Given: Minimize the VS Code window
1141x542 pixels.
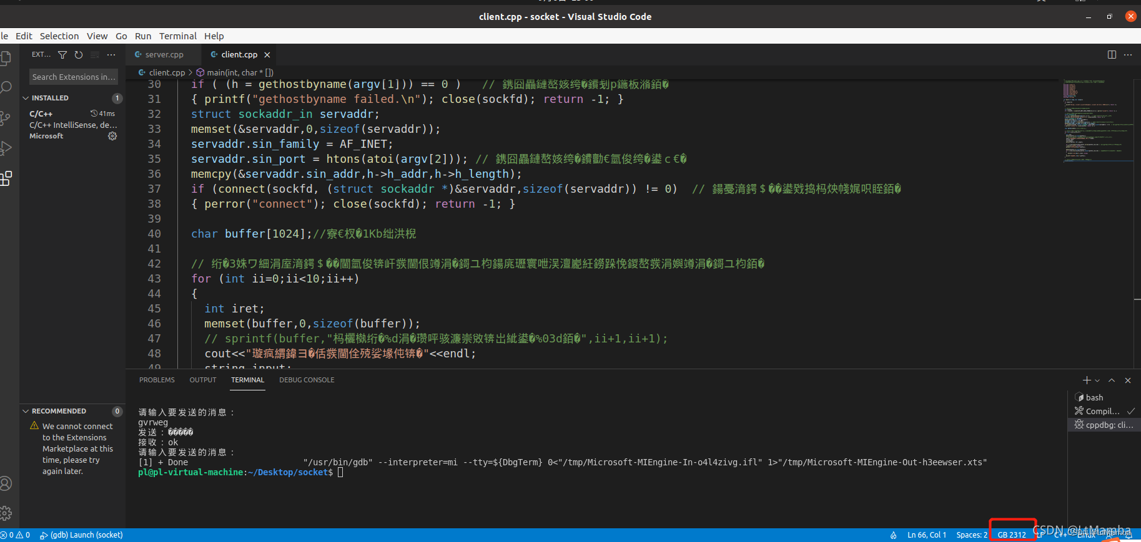Looking at the screenshot, I should point(1089,17).
